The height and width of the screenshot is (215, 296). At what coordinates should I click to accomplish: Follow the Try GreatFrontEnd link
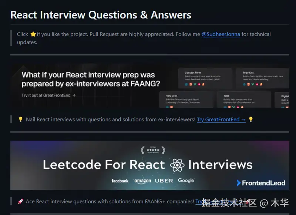221,120
